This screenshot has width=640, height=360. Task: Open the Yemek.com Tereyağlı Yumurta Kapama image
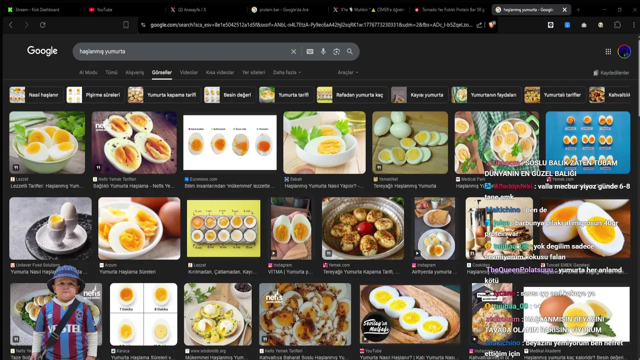[x=363, y=228]
